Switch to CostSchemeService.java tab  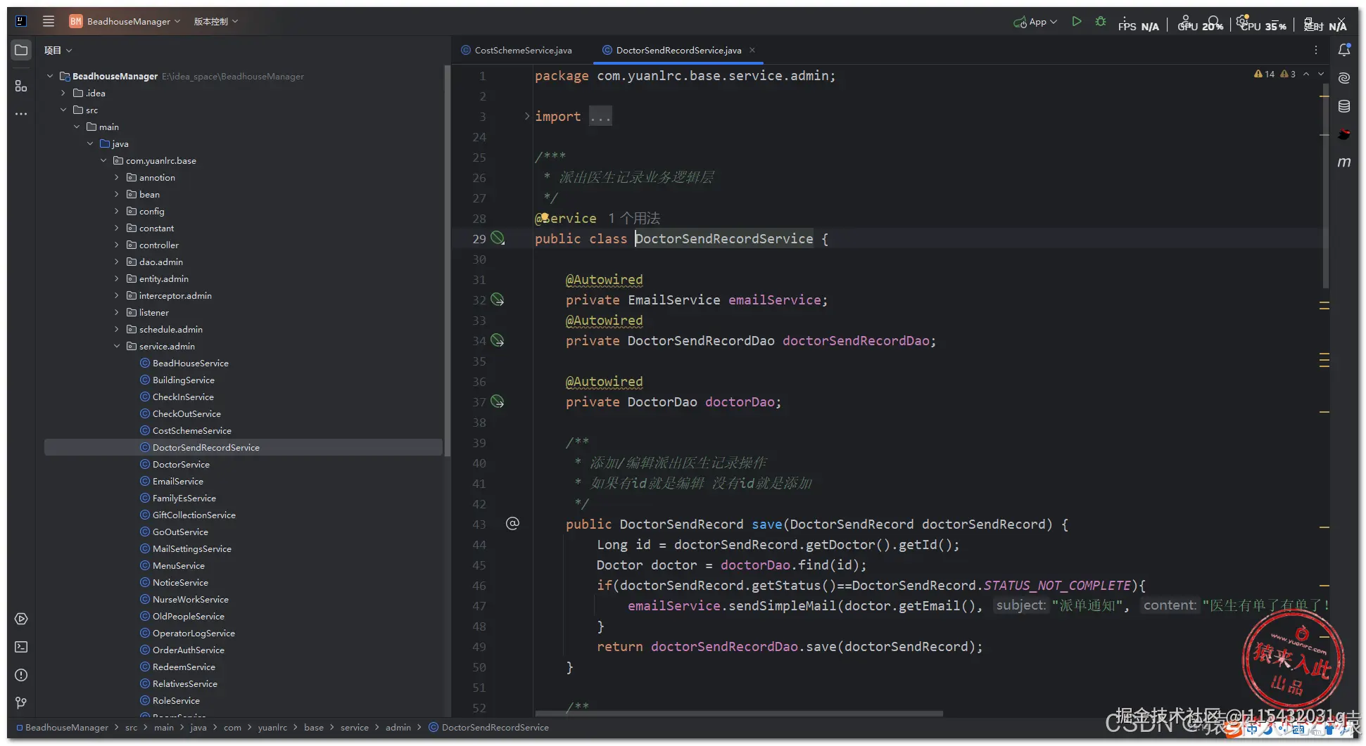(517, 50)
